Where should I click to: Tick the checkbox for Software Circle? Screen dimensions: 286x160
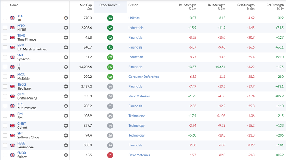[5, 135]
